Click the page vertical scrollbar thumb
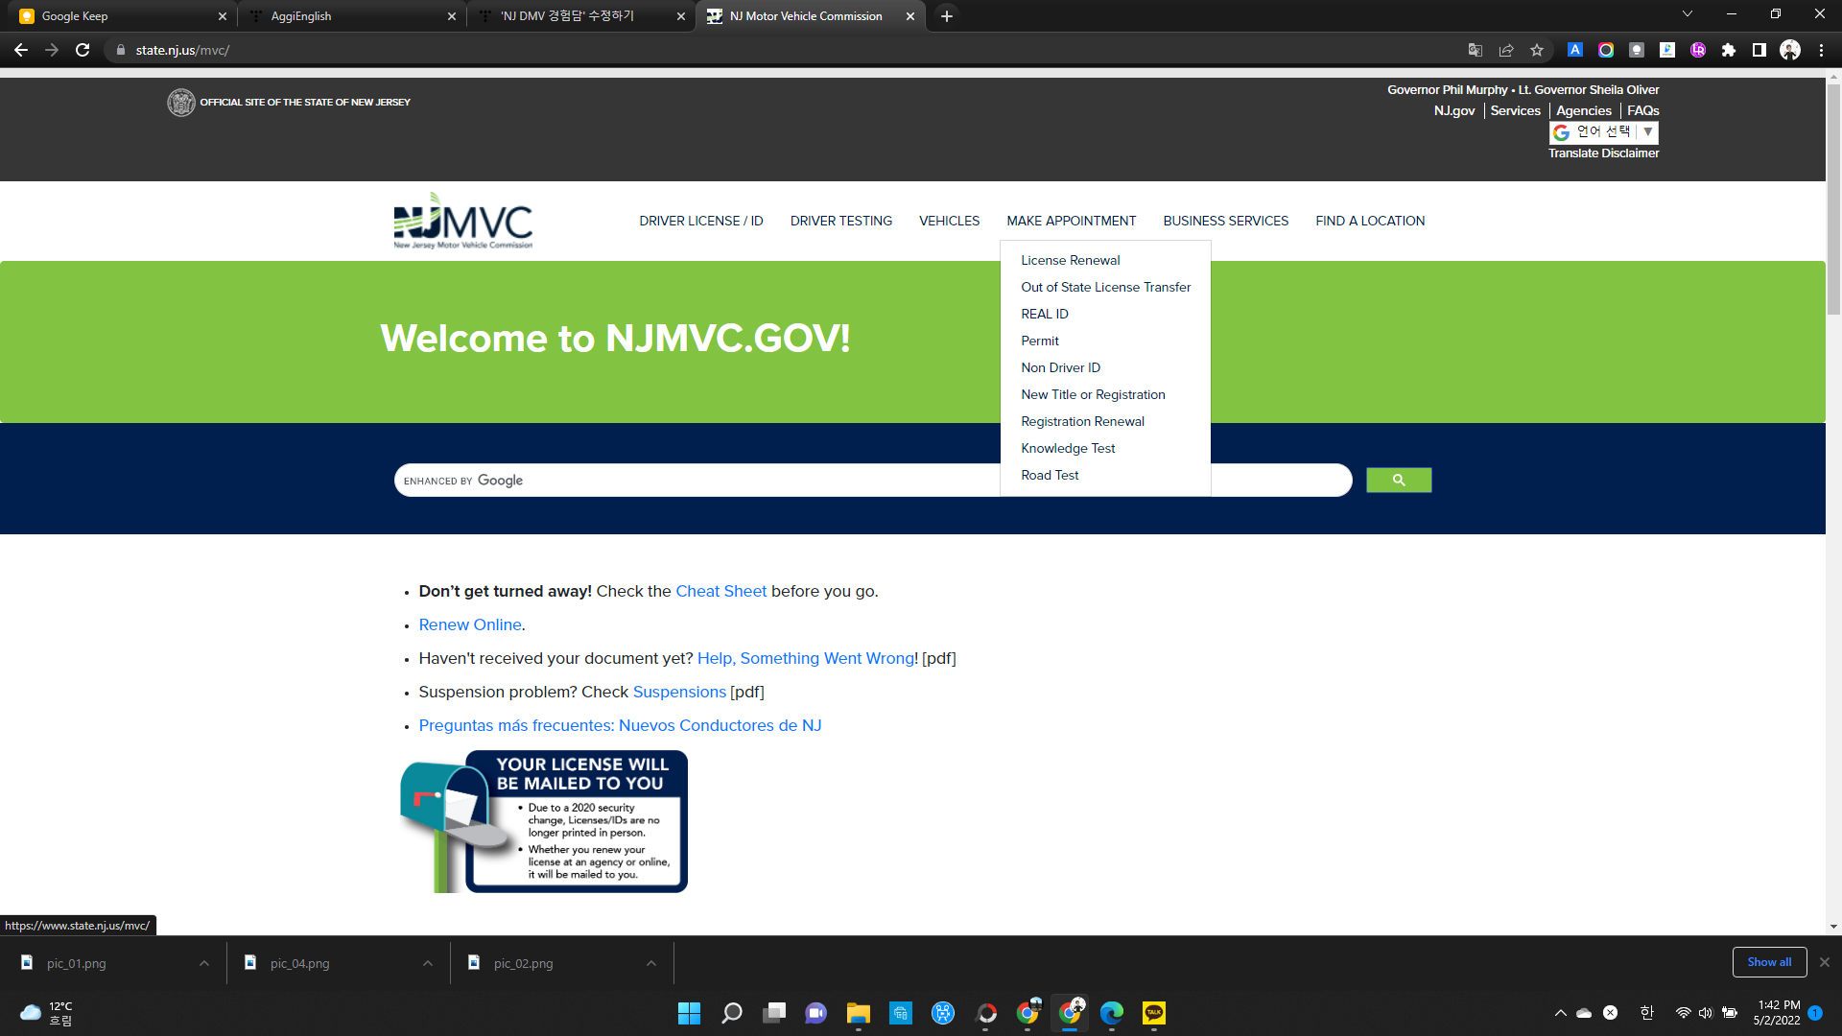Image resolution: width=1842 pixels, height=1036 pixels. 1833,201
